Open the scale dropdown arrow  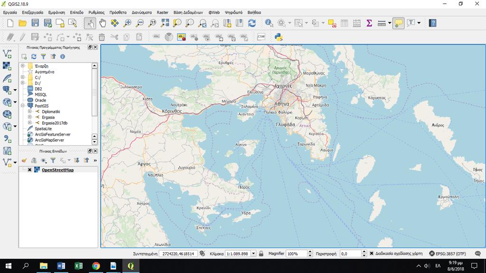[x=253, y=254]
